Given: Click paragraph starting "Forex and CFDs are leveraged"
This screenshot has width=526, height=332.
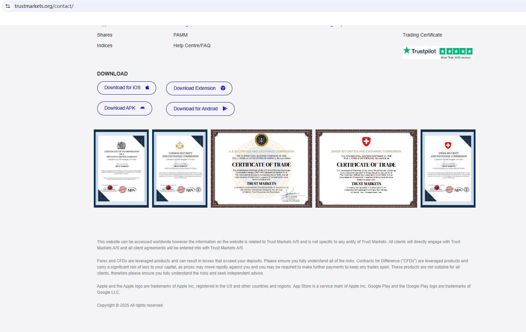Looking at the screenshot, I should pos(282,267).
